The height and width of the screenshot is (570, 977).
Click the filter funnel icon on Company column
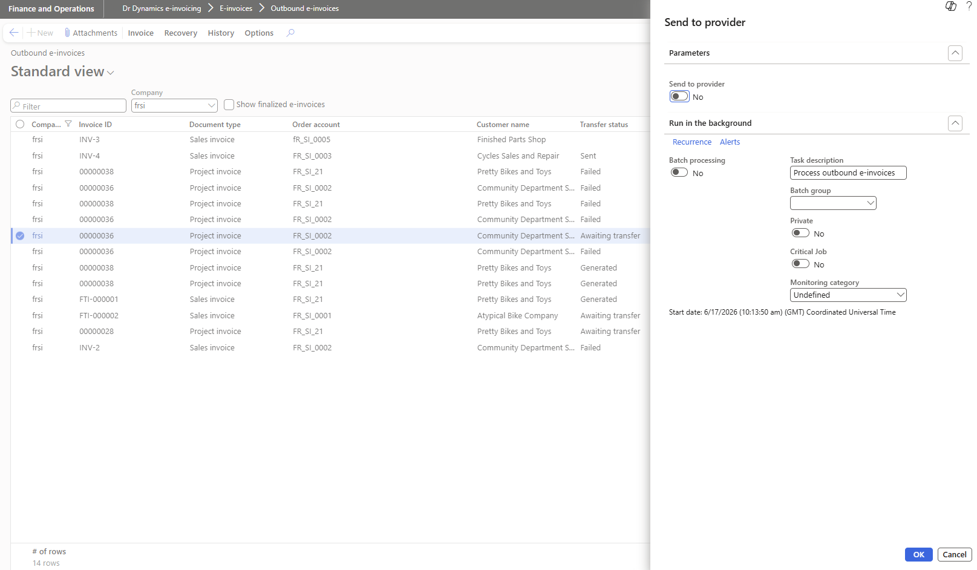pyautogui.click(x=68, y=124)
